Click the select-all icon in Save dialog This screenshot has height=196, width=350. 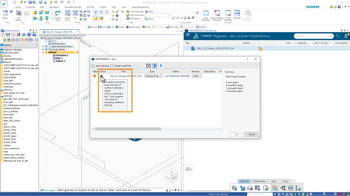point(148,66)
